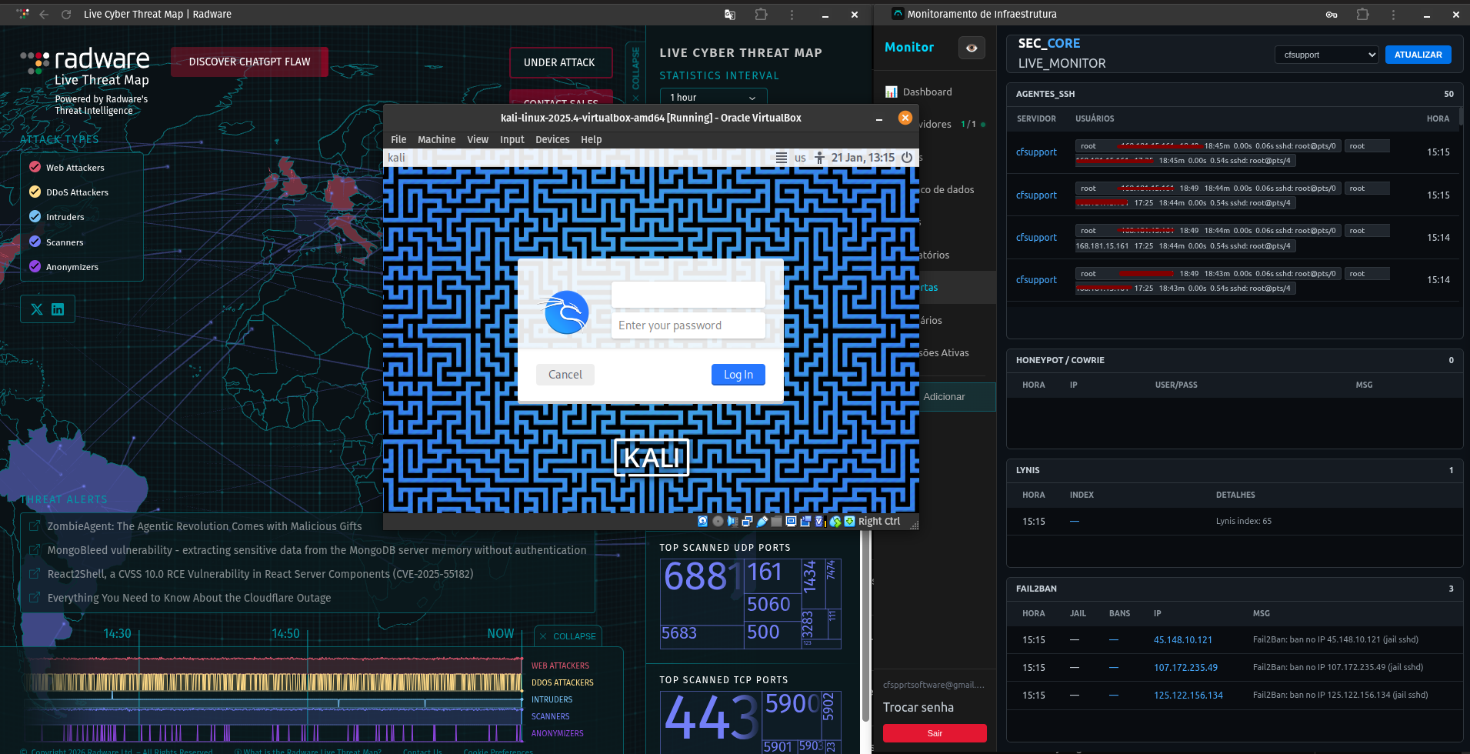Click the audio icon in VirtualBox status bar

tap(732, 521)
